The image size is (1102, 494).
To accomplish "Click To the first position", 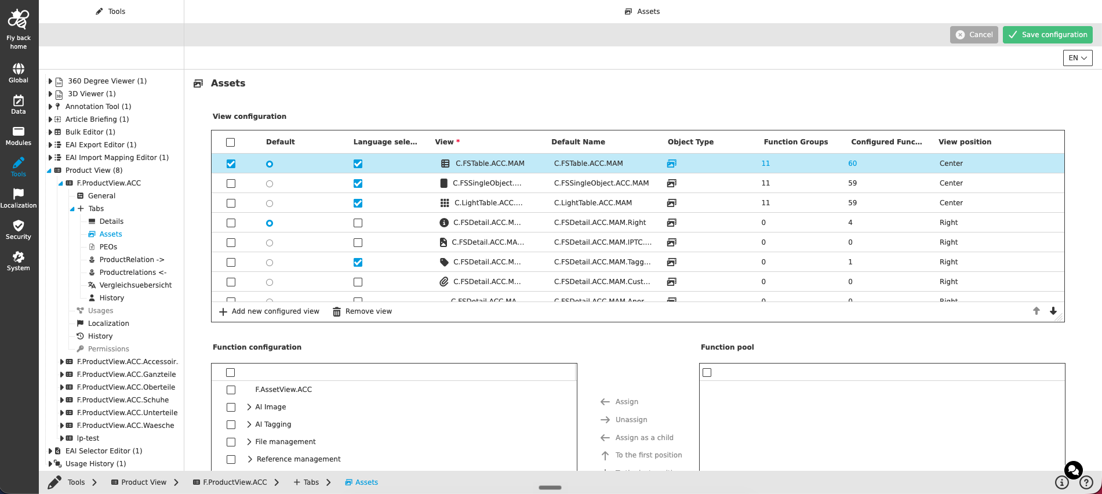I will (x=641, y=455).
